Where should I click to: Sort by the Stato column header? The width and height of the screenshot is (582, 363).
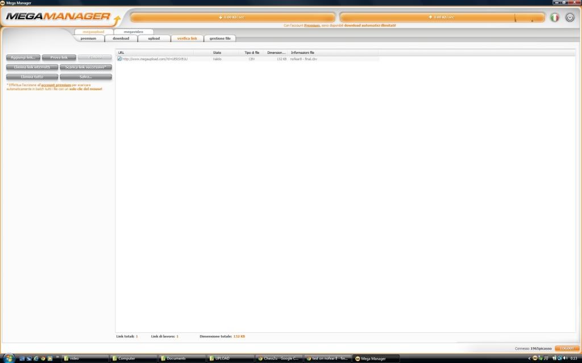tap(217, 53)
